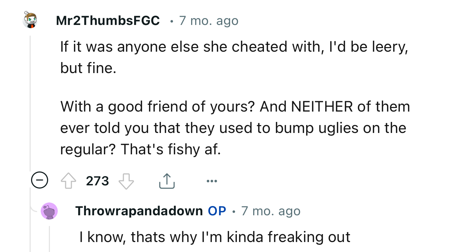Visit Throwrapandadown's profile

(139, 211)
